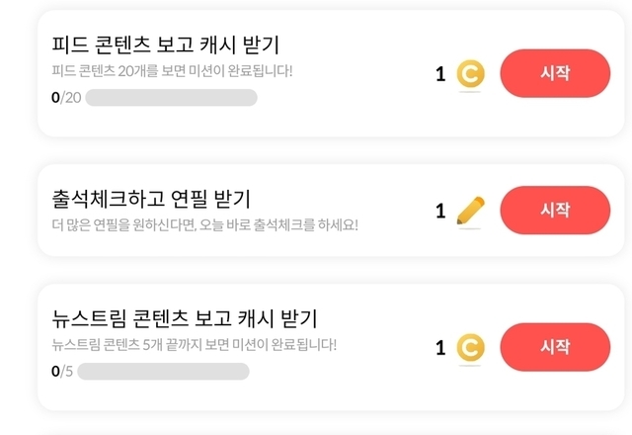Click the 뉴스트림 콘텐츠 5개 description text
The width and height of the screenshot is (632, 435).
(194, 345)
